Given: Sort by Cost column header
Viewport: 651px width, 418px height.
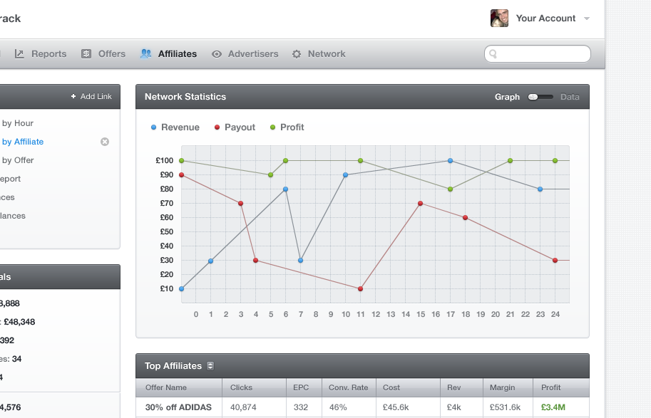Looking at the screenshot, I should point(408,387).
